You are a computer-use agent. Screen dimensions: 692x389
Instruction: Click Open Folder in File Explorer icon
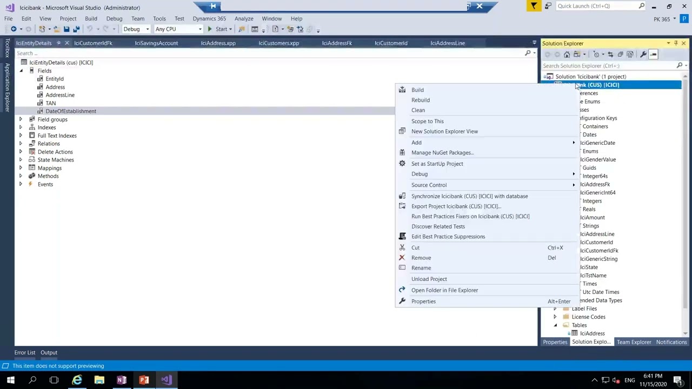[x=402, y=290]
